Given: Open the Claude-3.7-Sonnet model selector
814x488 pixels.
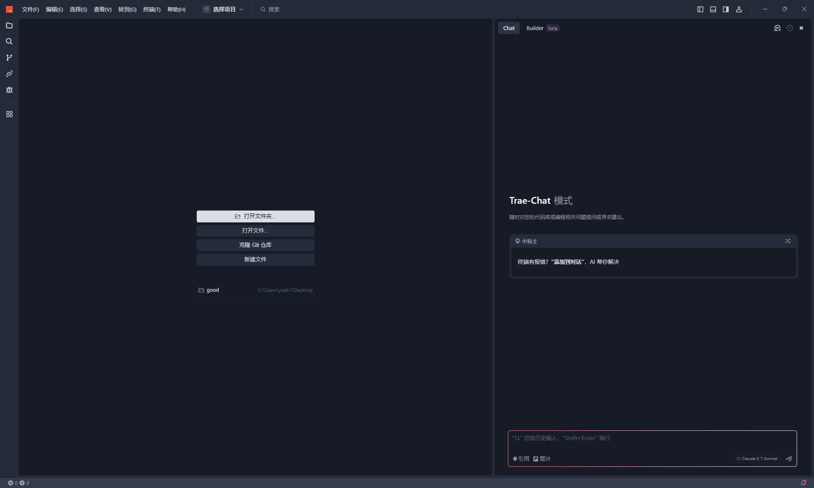Looking at the screenshot, I should 757,459.
